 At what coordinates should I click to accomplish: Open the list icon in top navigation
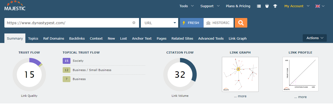(x=259, y=6)
